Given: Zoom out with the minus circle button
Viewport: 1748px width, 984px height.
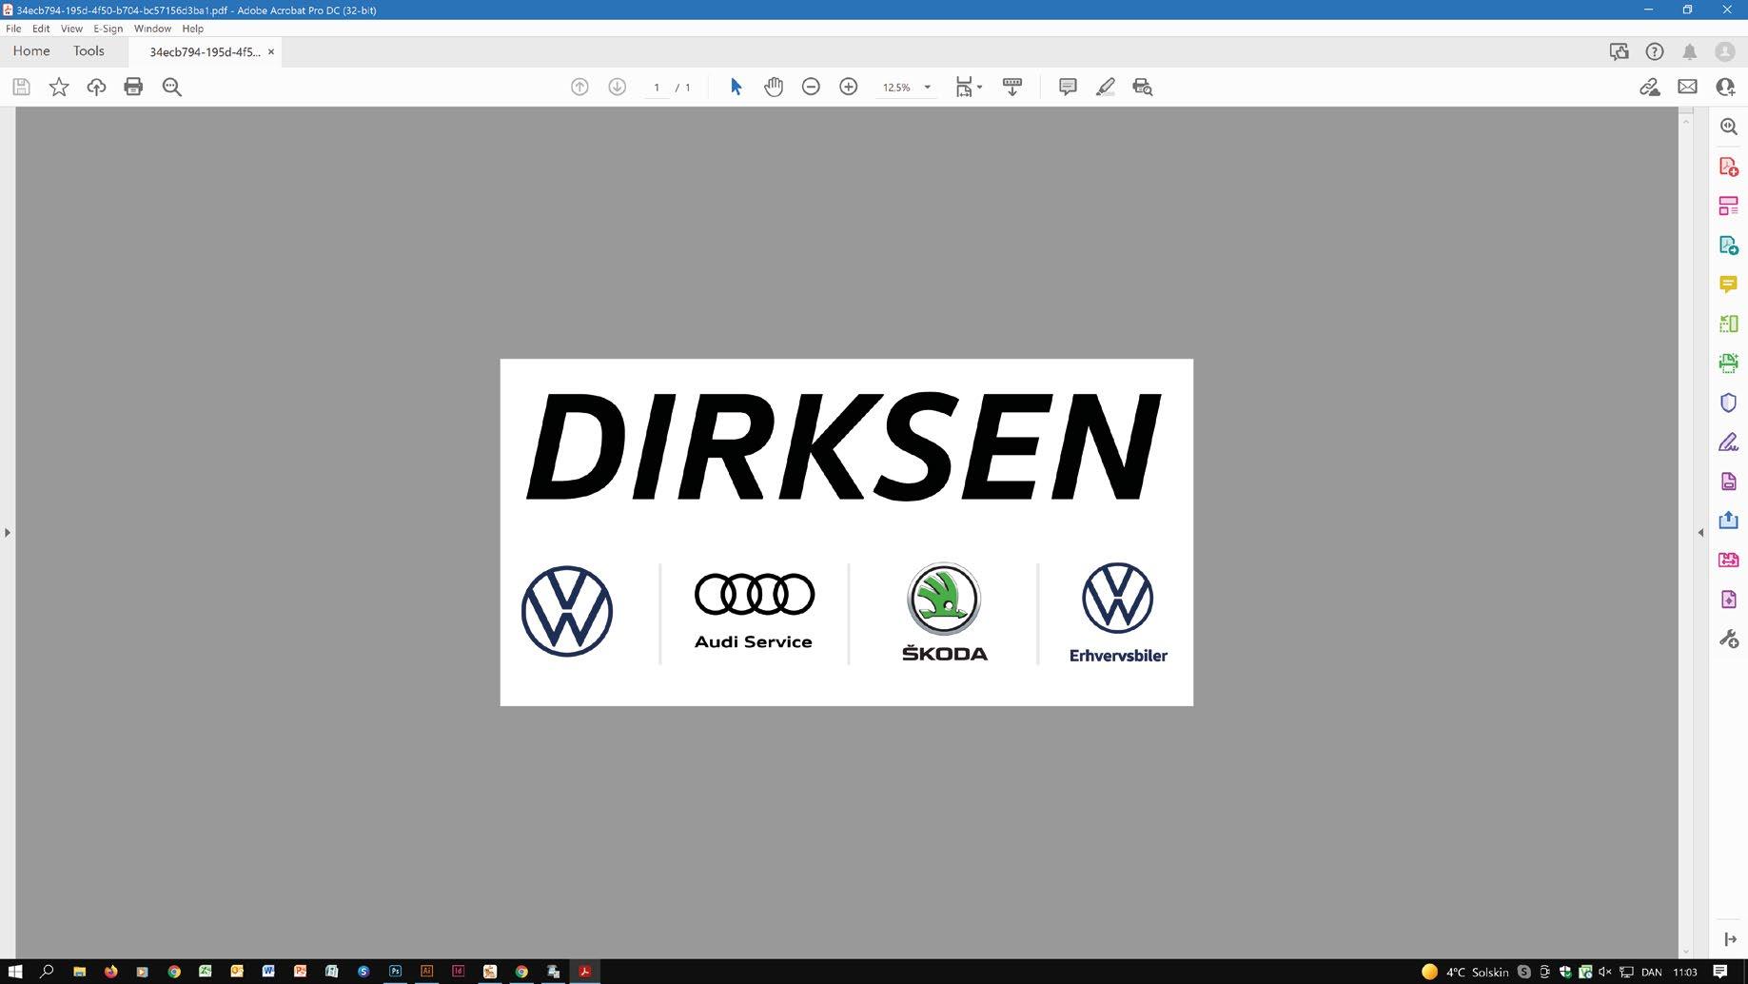Looking at the screenshot, I should pos(811,87).
